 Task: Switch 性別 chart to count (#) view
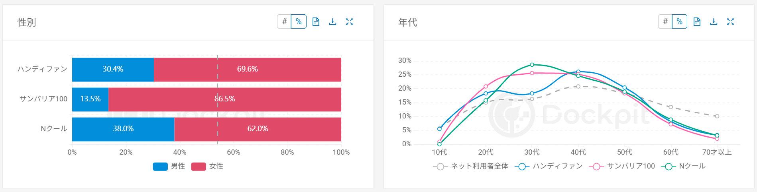284,21
